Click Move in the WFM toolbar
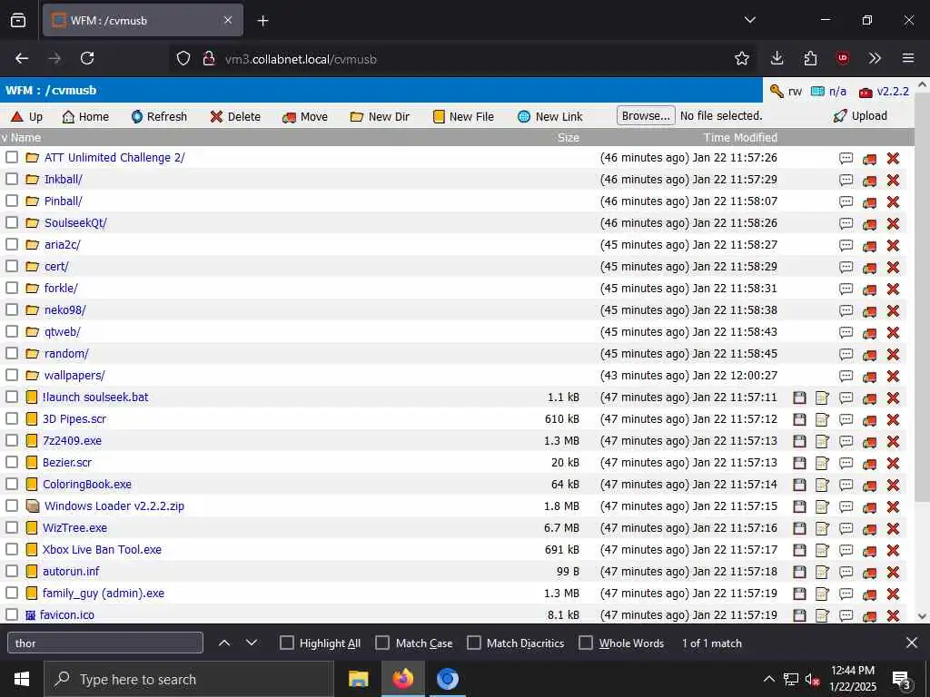 point(305,117)
